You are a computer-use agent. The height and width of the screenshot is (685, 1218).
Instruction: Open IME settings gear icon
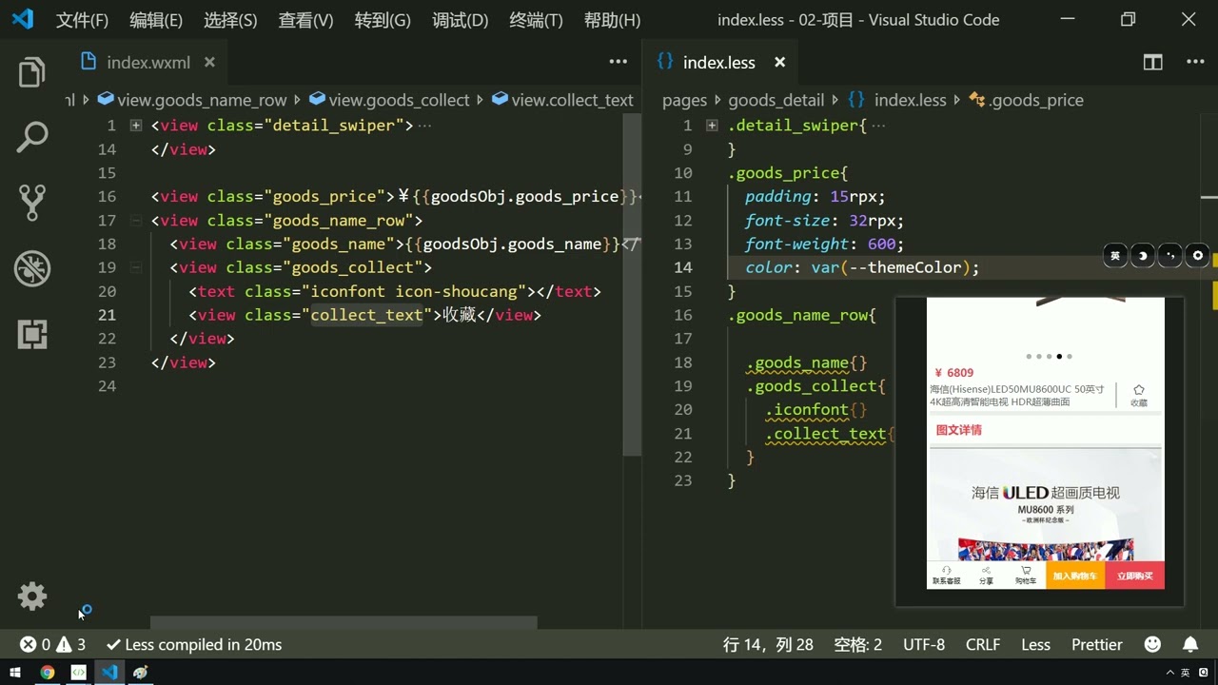click(x=1198, y=255)
